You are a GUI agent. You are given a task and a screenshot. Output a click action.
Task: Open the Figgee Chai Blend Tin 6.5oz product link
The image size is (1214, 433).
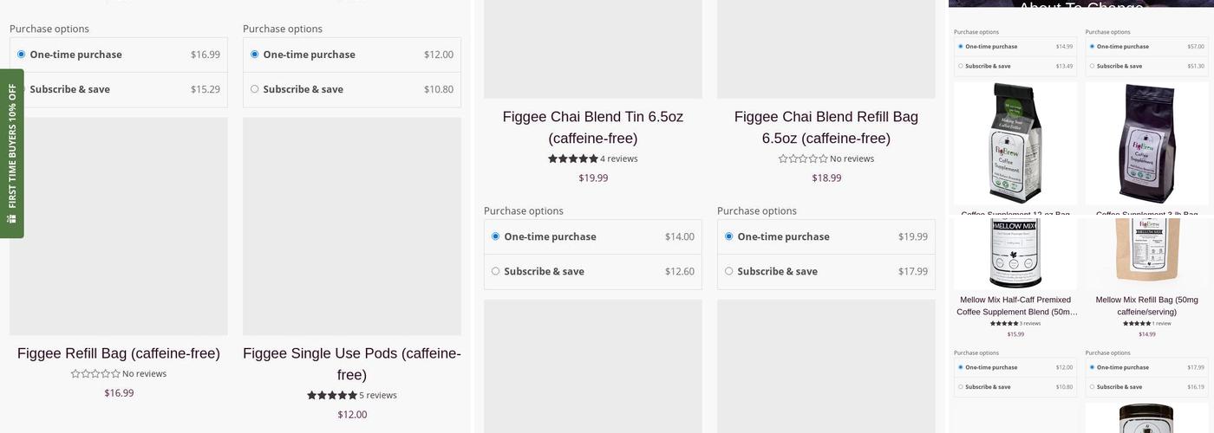pos(593,127)
